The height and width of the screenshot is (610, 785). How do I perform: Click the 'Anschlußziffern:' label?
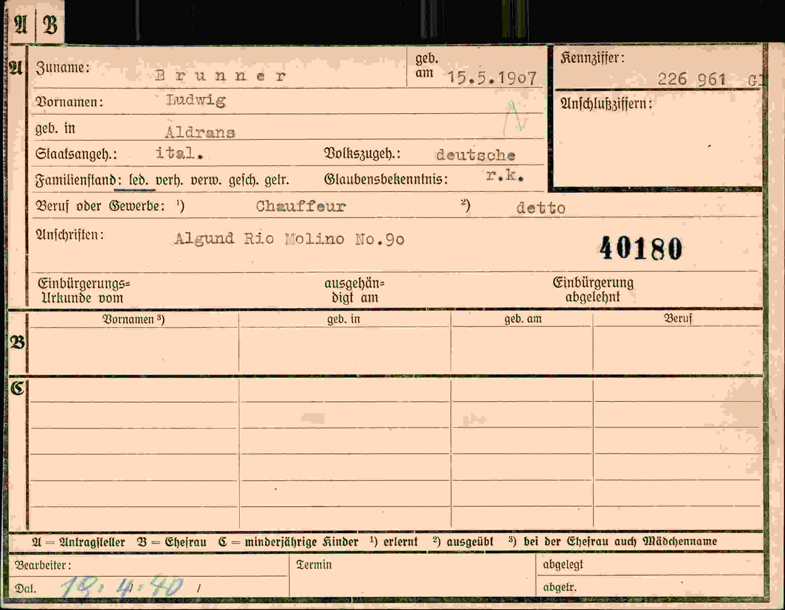pos(606,104)
